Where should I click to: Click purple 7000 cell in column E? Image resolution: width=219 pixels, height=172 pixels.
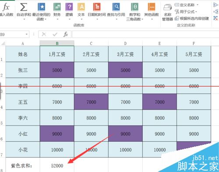coord(159,102)
